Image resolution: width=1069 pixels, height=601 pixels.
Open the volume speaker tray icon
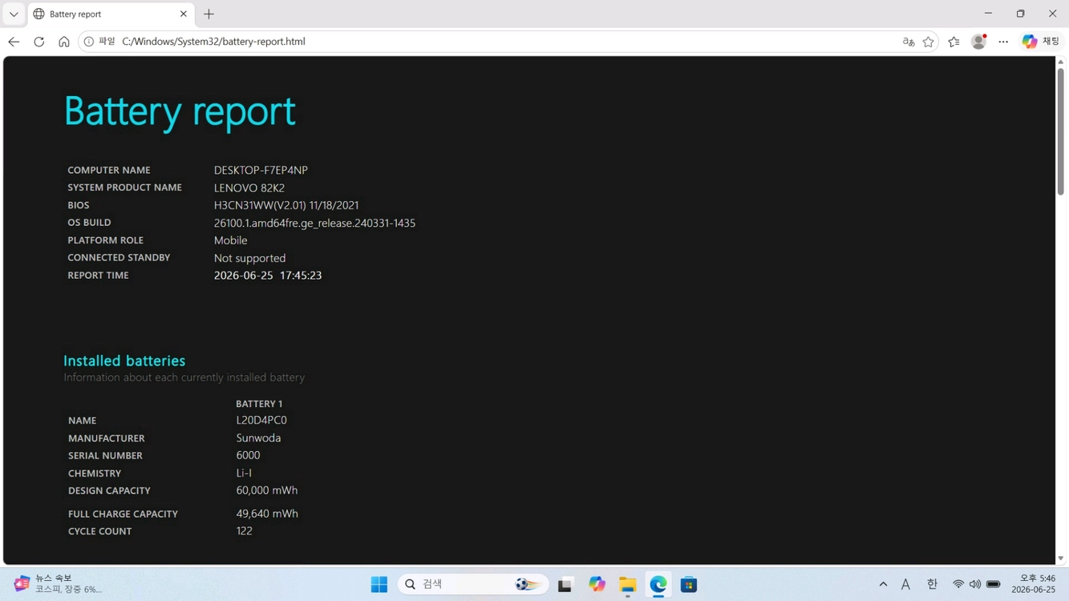point(975,584)
